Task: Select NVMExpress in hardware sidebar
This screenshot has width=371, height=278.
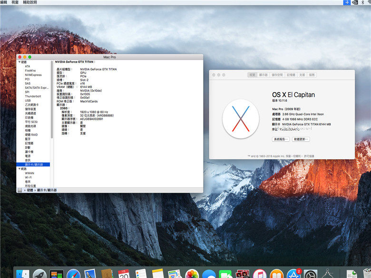Action: coord(33,75)
